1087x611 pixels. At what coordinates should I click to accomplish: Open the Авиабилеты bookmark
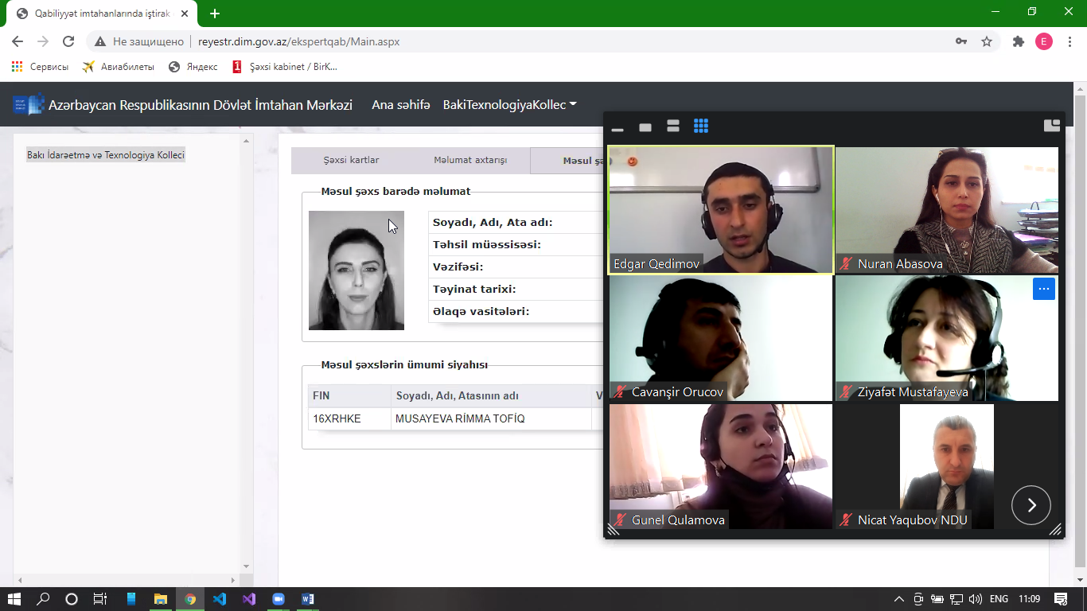(x=118, y=67)
